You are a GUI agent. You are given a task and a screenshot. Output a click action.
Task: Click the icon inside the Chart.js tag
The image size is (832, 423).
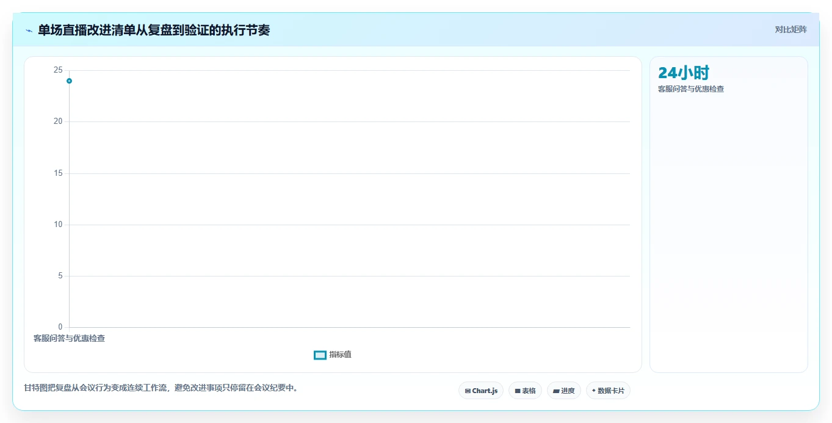[468, 391]
